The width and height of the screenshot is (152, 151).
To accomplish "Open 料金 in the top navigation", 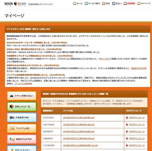I will click(108, 4).
